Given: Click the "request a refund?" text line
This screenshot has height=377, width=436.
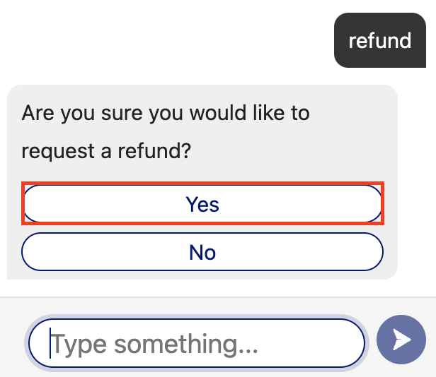Looking at the screenshot, I should pos(106,150).
